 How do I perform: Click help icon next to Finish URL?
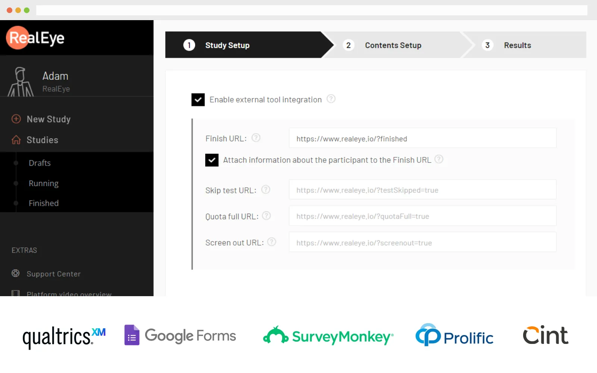256,138
